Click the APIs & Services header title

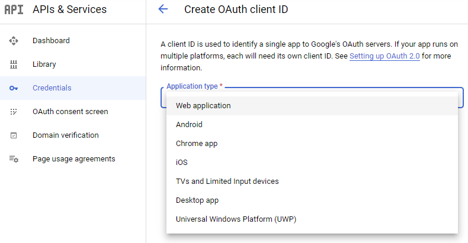[x=70, y=9]
